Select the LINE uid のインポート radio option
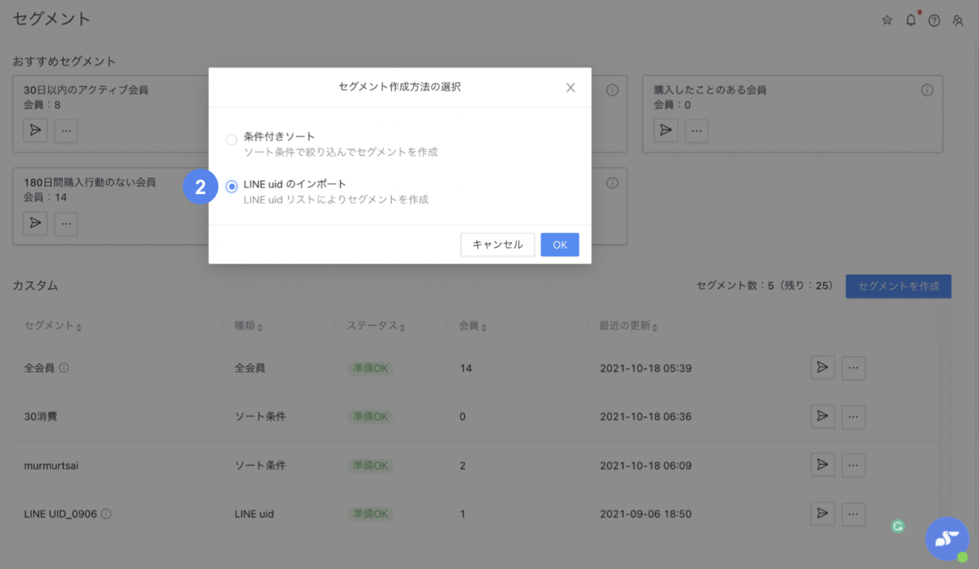 pyautogui.click(x=232, y=187)
